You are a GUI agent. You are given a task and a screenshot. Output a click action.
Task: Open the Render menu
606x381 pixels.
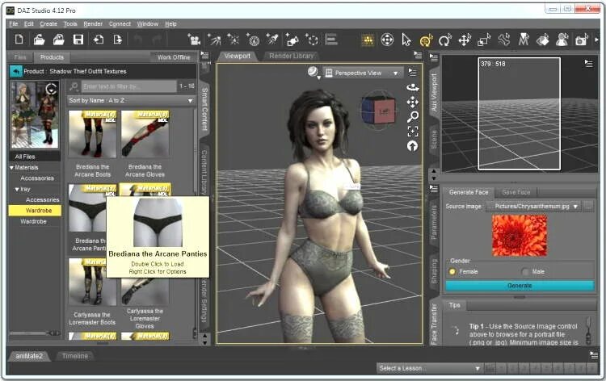[93, 24]
